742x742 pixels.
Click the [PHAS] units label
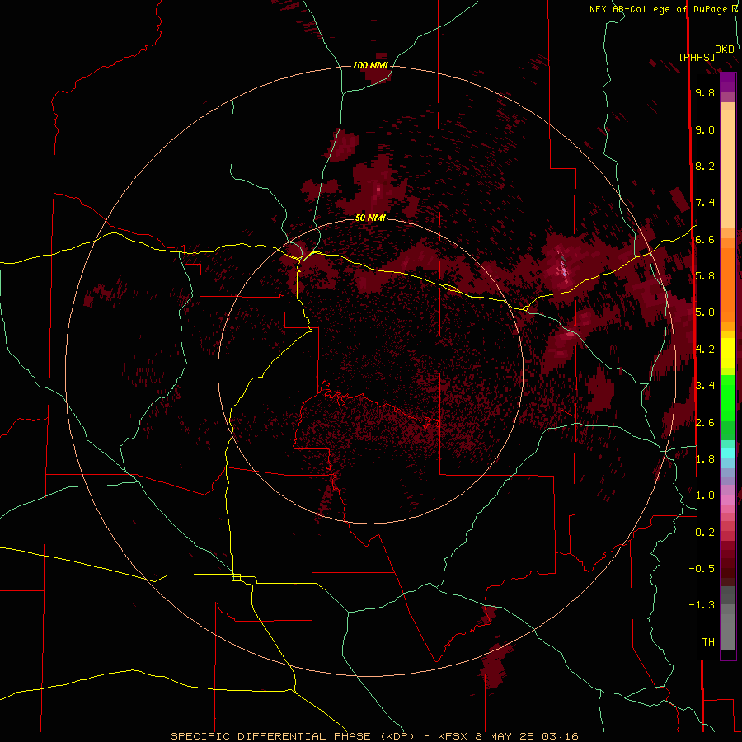697,57
